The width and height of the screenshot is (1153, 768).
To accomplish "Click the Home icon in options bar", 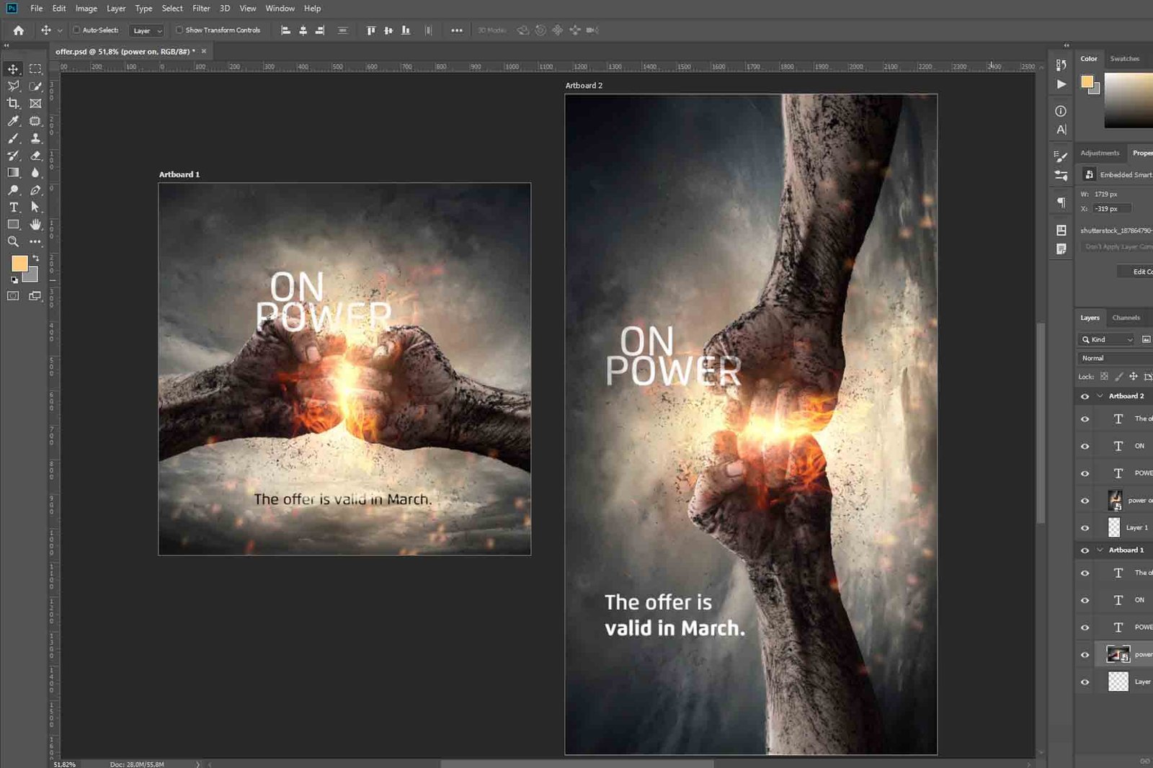I will tap(19, 30).
